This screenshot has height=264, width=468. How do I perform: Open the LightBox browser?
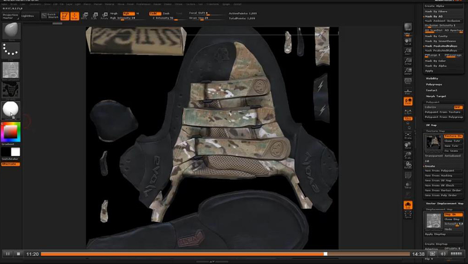[x=27, y=16]
